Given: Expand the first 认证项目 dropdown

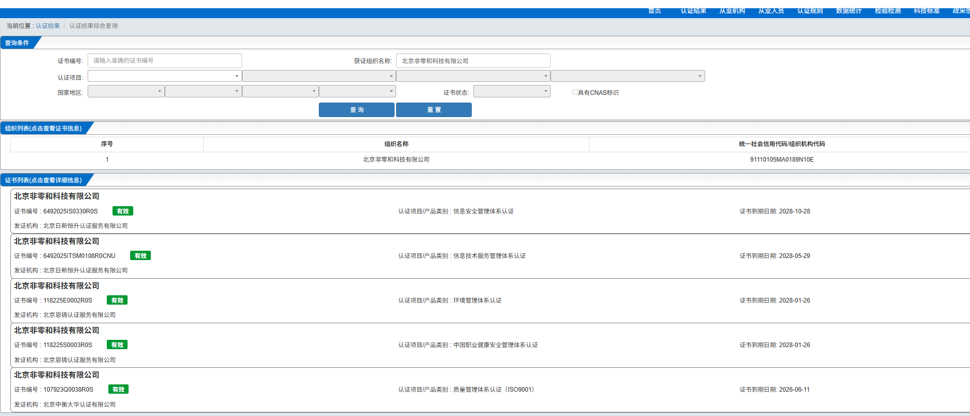Looking at the screenshot, I should 165,76.
